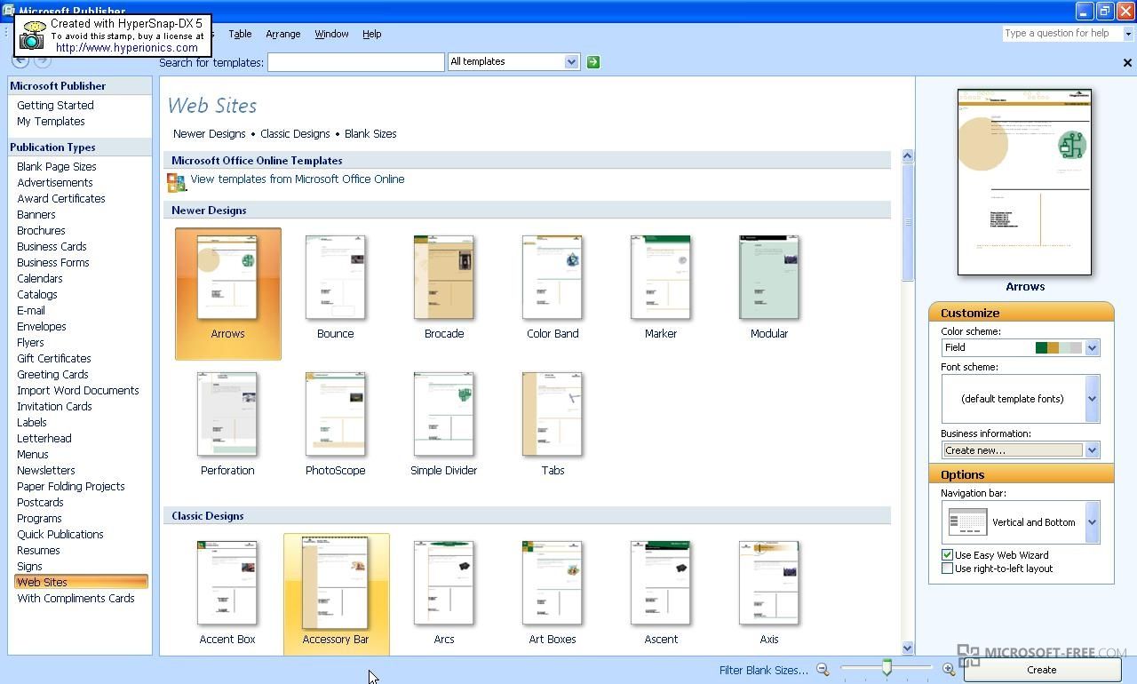Select Brochures publication type
The height and width of the screenshot is (684, 1137).
41,230
